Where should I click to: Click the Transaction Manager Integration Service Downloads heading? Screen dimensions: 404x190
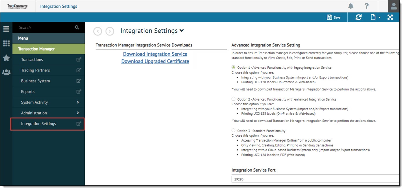tap(144, 45)
